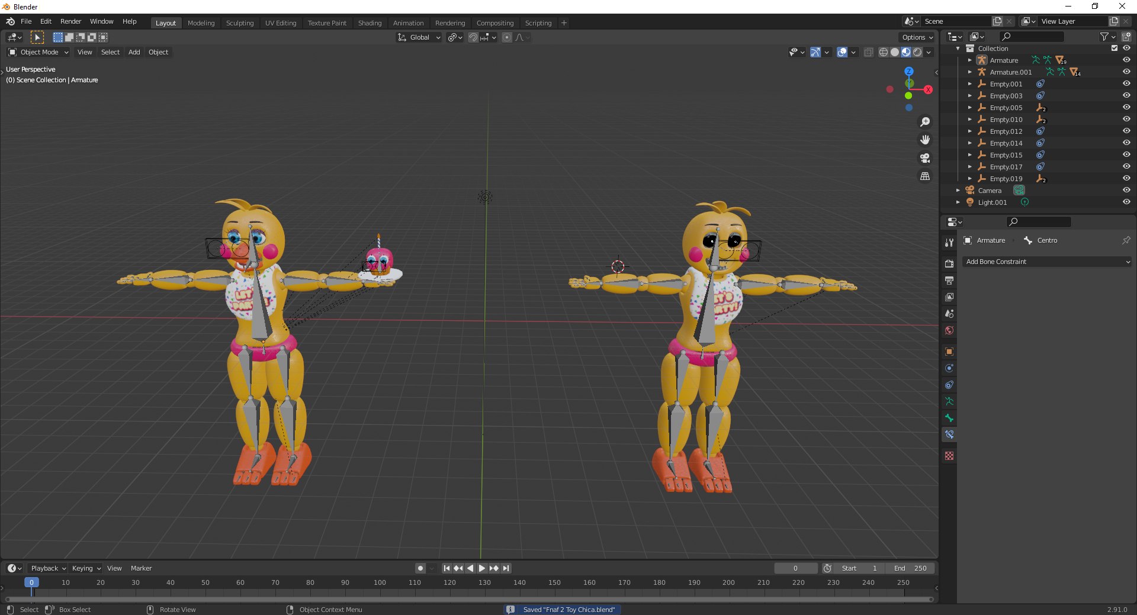Click the timeline frame 0 playhead
The width and height of the screenshot is (1137, 615).
31,582
